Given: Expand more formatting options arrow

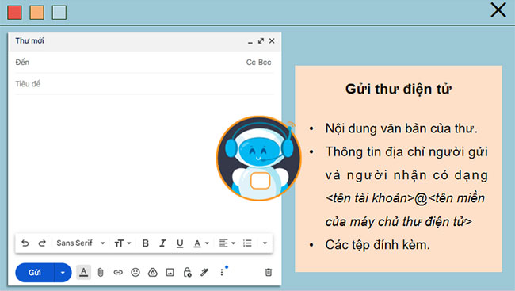Looking at the screenshot, I should (265, 243).
